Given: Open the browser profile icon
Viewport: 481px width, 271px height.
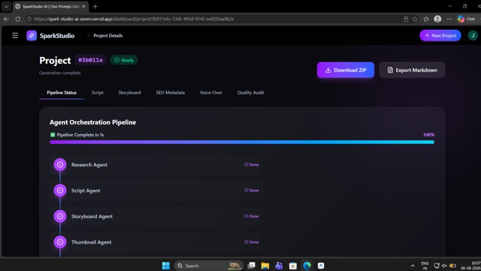Looking at the screenshot, I should [437, 19].
